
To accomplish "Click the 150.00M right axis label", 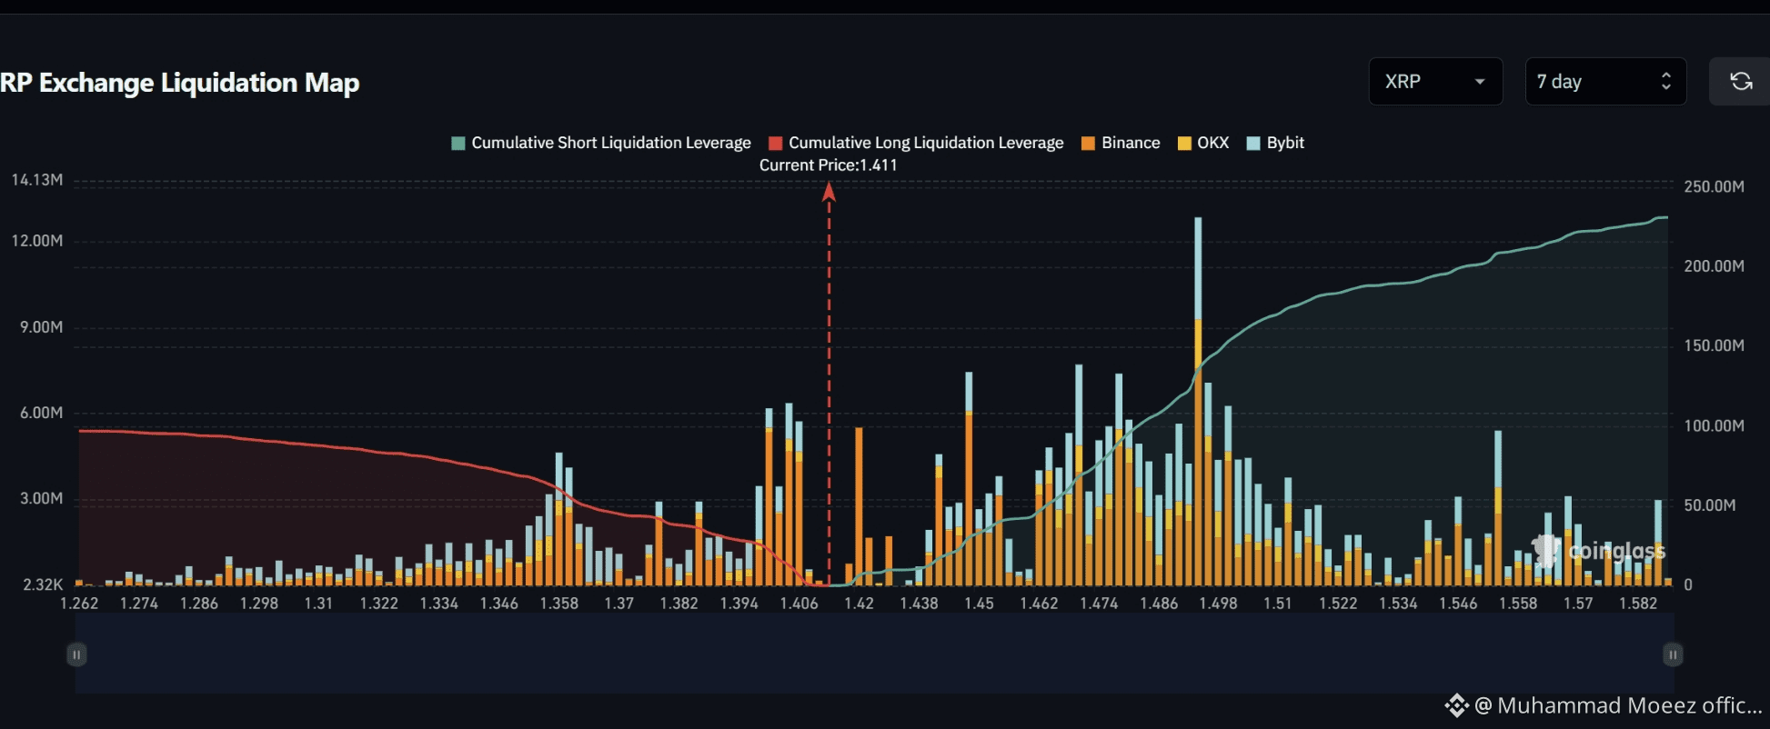I will (x=1715, y=345).
